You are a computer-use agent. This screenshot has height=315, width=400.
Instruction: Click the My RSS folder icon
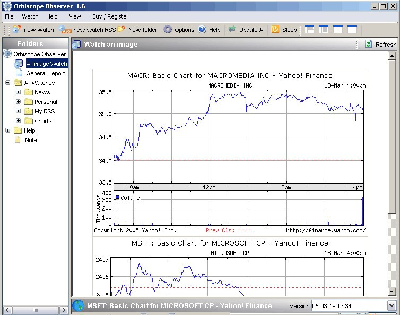pos(29,111)
